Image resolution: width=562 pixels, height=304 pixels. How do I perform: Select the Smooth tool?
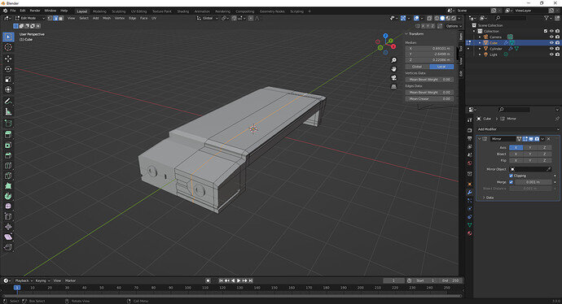tap(8, 206)
